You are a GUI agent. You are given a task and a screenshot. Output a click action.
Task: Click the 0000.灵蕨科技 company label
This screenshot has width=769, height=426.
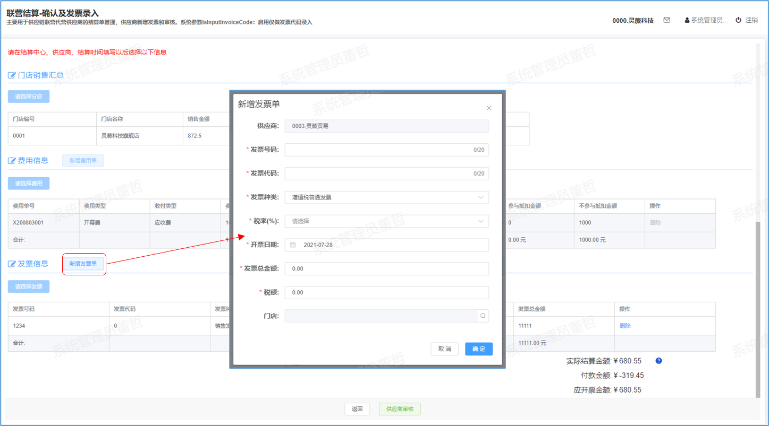coord(633,20)
